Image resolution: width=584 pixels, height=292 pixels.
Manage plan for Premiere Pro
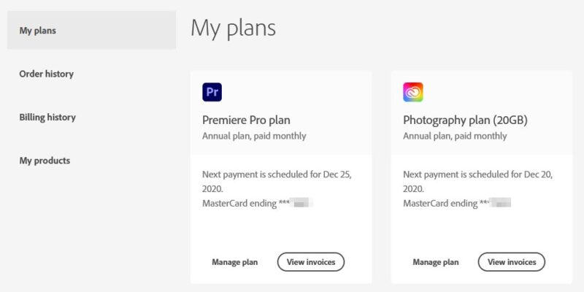coord(234,262)
